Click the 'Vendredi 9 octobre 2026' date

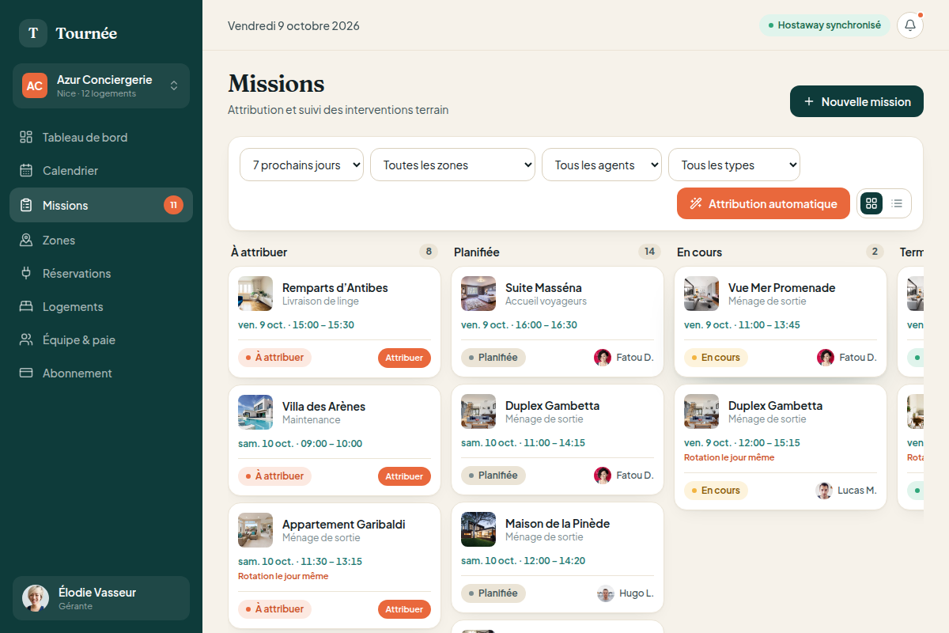coord(293,25)
